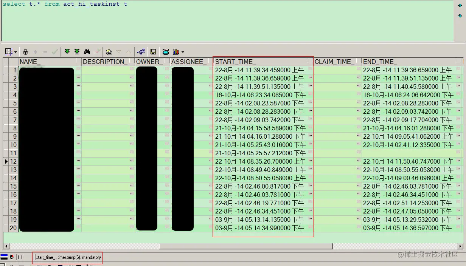Click the binoculars query-by-example icon

(87, 52)
